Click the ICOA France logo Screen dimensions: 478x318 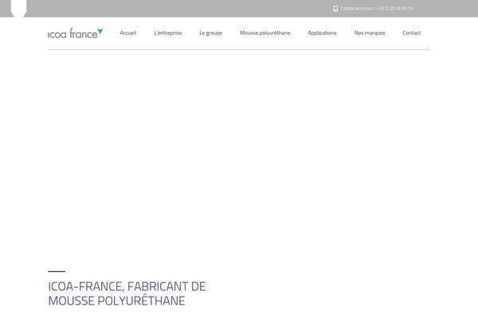point(76,33)
